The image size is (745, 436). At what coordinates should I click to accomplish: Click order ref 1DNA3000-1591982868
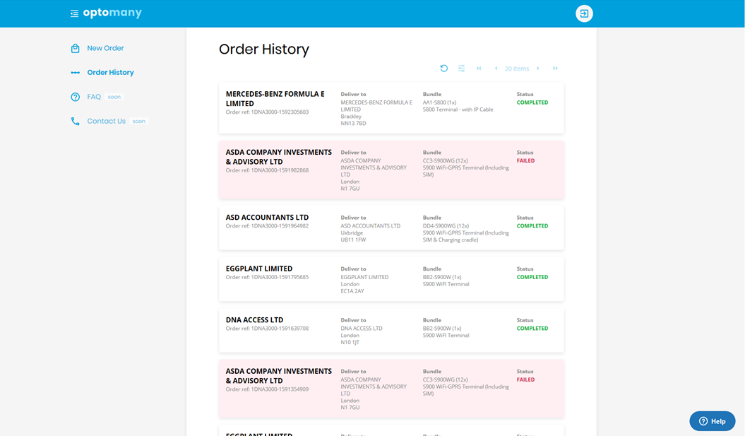click(x=267, y=170)
